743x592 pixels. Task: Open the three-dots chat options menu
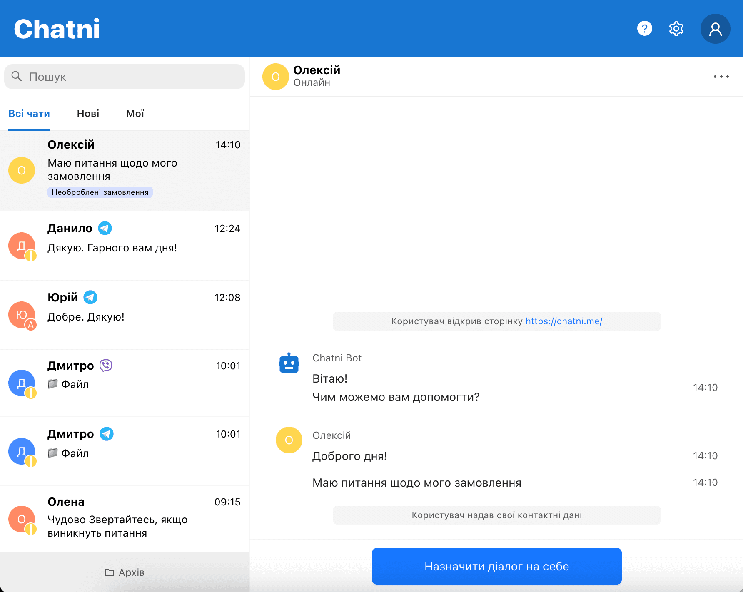(x=721, y=77)
